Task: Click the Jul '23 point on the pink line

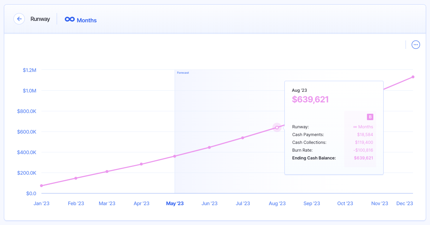Action: [243, 138]
